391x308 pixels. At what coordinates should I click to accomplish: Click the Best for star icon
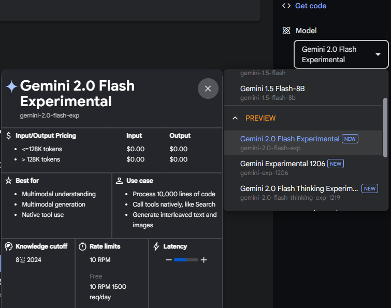click(x=8, y=181)
